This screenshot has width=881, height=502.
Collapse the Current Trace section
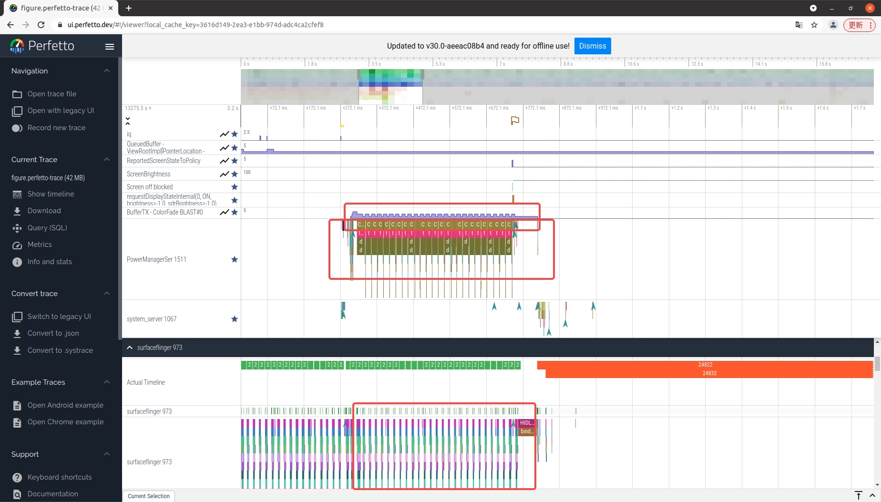[107, 159]
